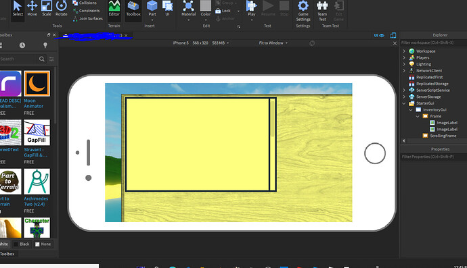The image size is (467, 268).
Task: Launch Team Test
Action: coord(322,11)
